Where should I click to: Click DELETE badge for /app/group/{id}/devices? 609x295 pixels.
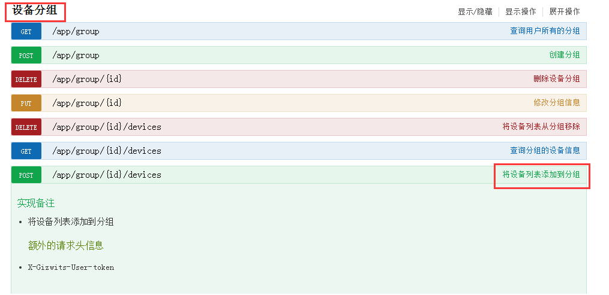tap(26, 127)
